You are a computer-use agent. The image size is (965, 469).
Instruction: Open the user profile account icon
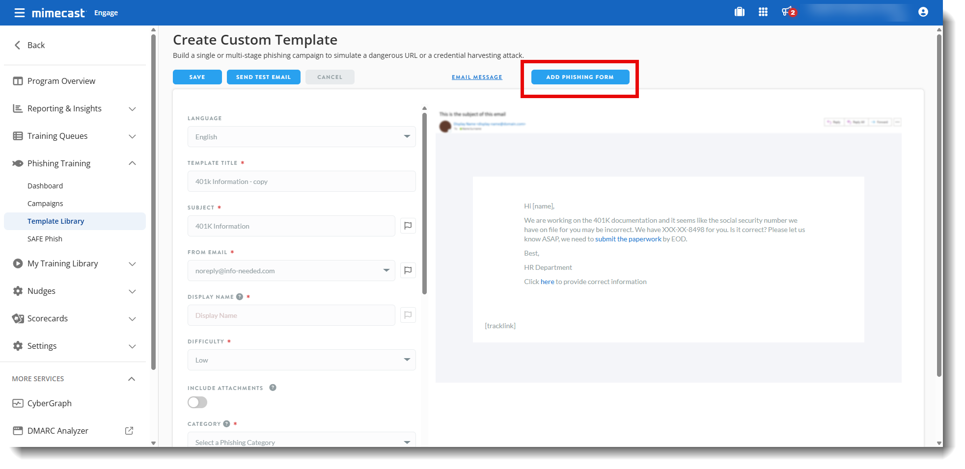tap(923, 12)
